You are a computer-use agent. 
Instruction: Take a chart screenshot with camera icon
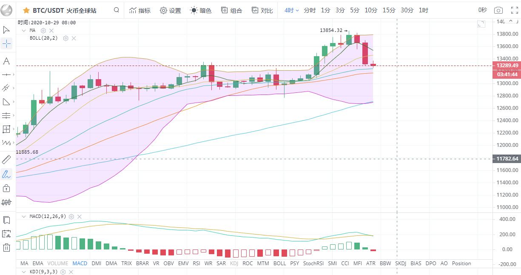point(498,10)
